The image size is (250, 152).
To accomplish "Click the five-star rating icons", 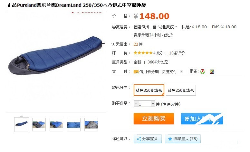I will [143, 53].
